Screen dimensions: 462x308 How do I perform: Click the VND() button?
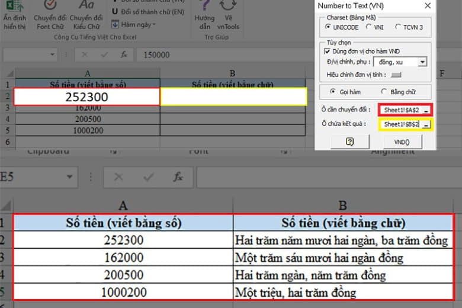click(x=403, y=142)
